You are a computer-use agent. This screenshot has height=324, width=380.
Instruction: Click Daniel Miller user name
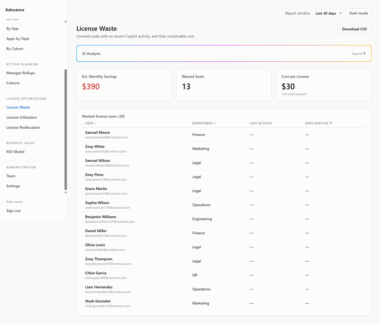(x=96, y=231)
